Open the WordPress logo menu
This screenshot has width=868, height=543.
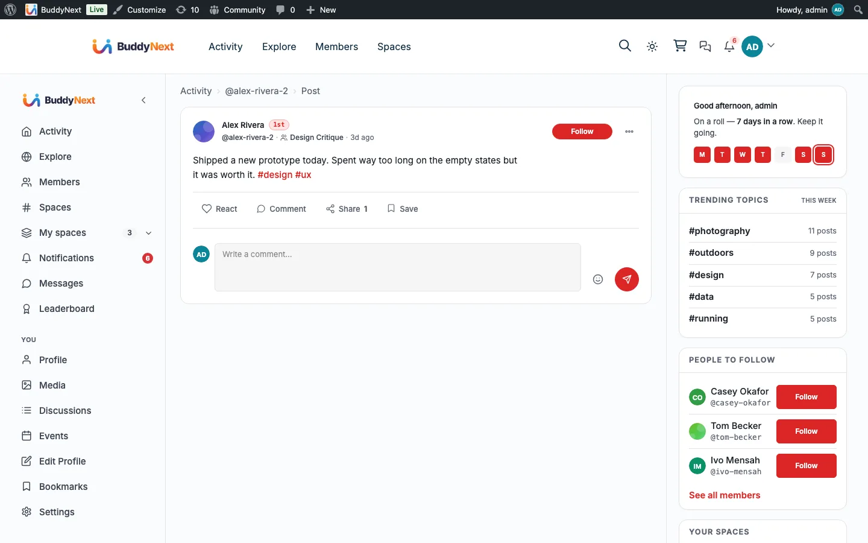coord(10,10)
